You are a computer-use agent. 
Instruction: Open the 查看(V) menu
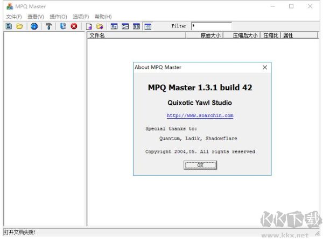point(36,17)
